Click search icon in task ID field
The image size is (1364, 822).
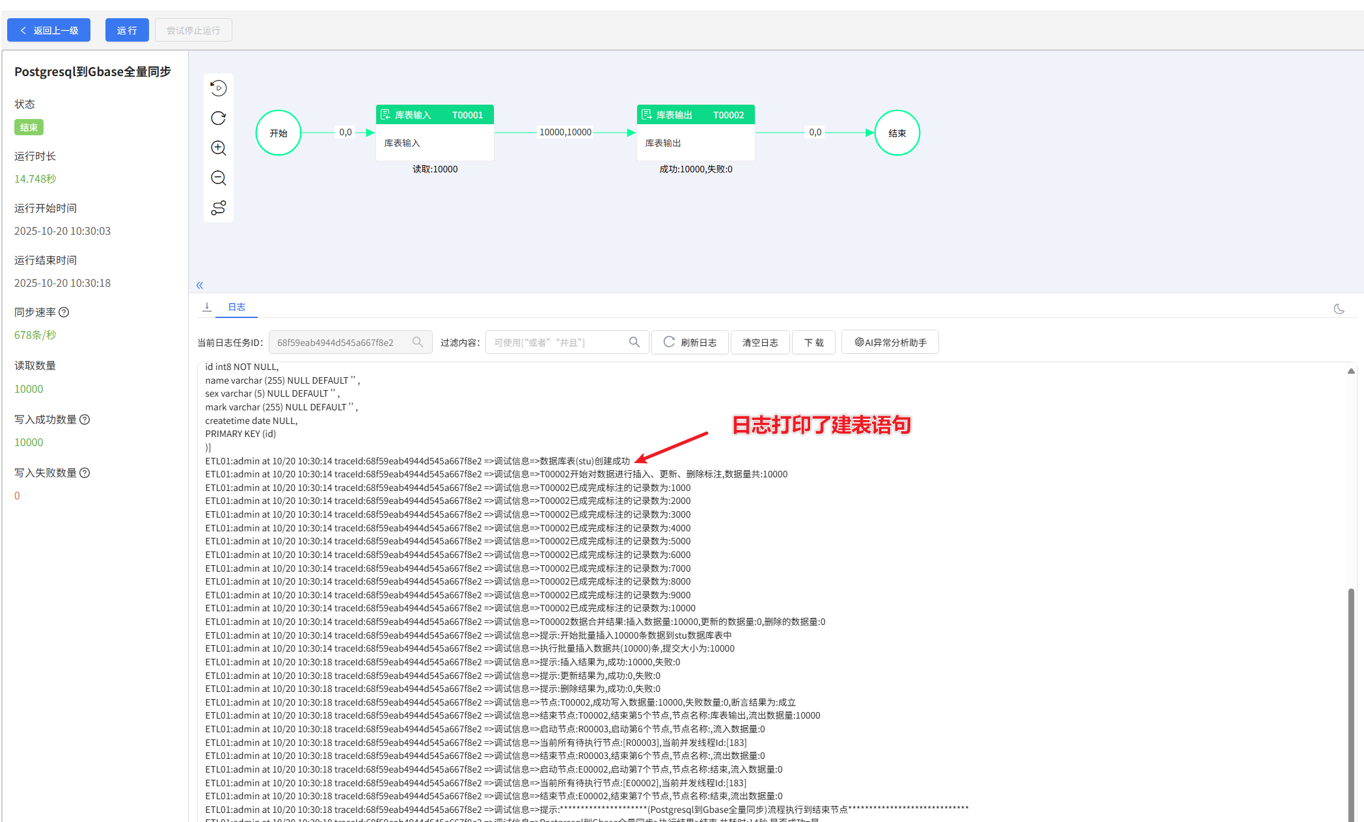[x=418, y=342]
